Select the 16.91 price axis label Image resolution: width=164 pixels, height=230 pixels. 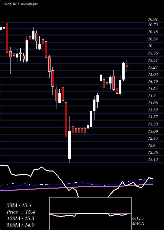(153, 19)
